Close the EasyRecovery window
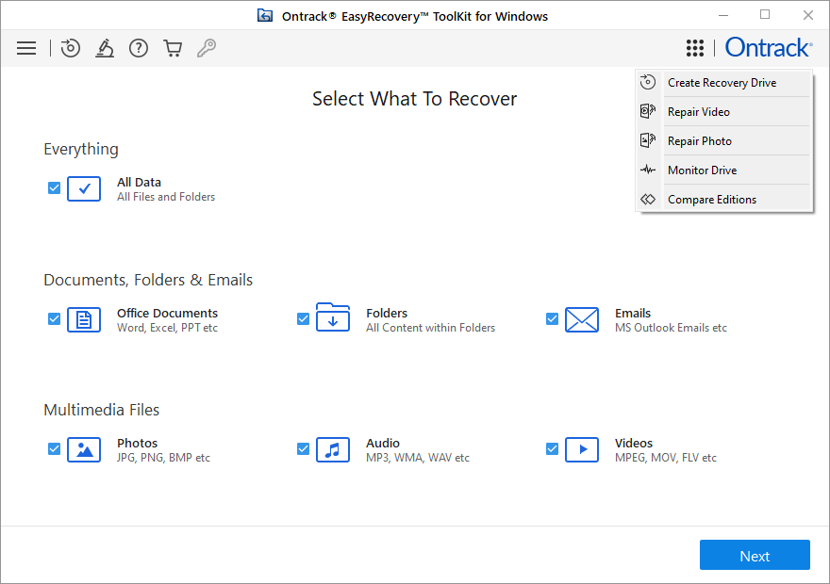This screenshot has height=584, width=830. click(x=807, y=15)
